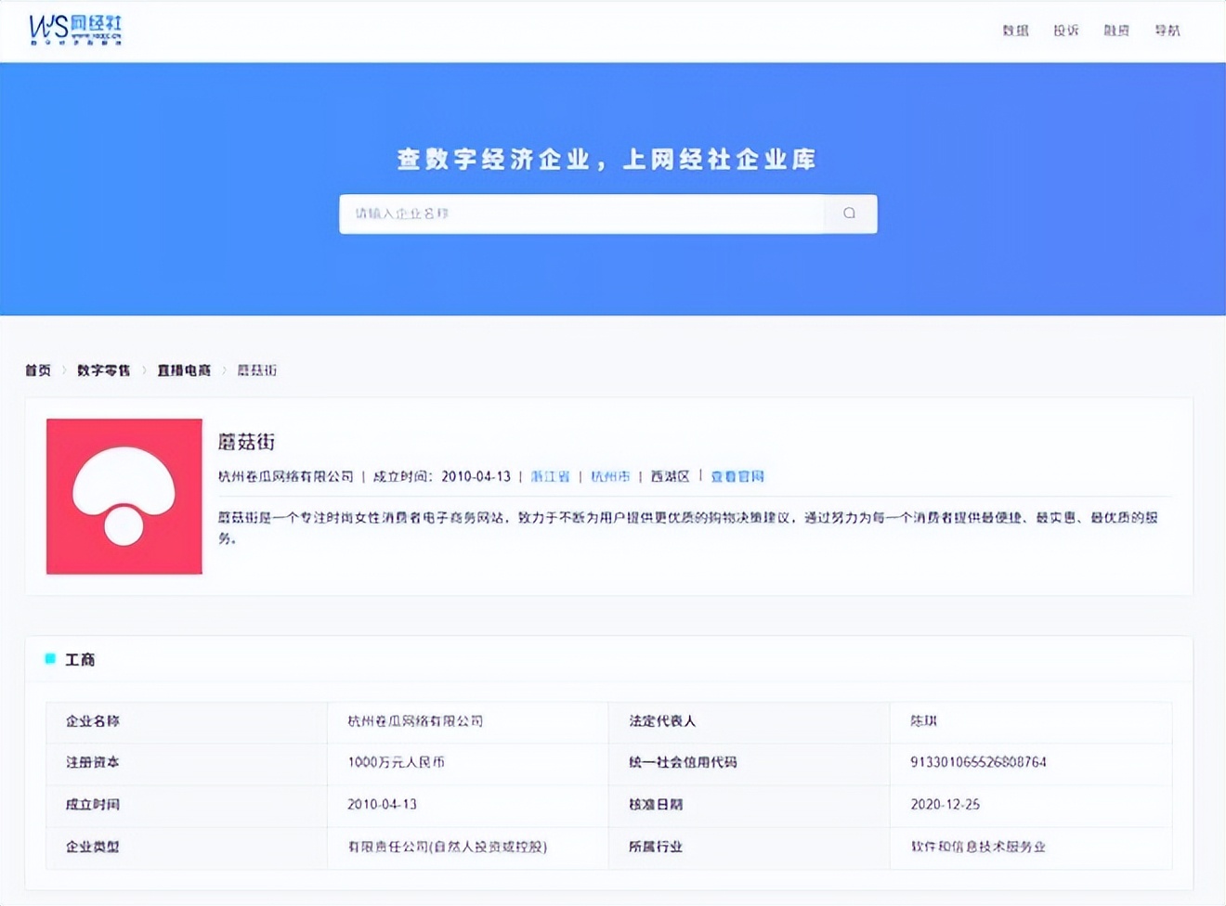Click the 网经社 logo in the header
1226x906 pixels.
pyautogui.click(x=75, y=30)
